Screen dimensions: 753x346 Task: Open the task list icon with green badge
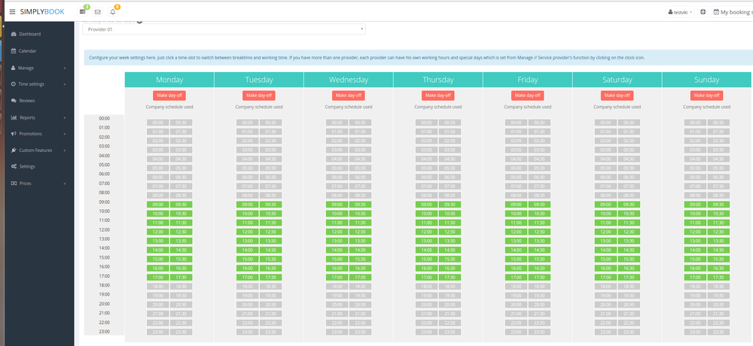click(x=83, y=12)
